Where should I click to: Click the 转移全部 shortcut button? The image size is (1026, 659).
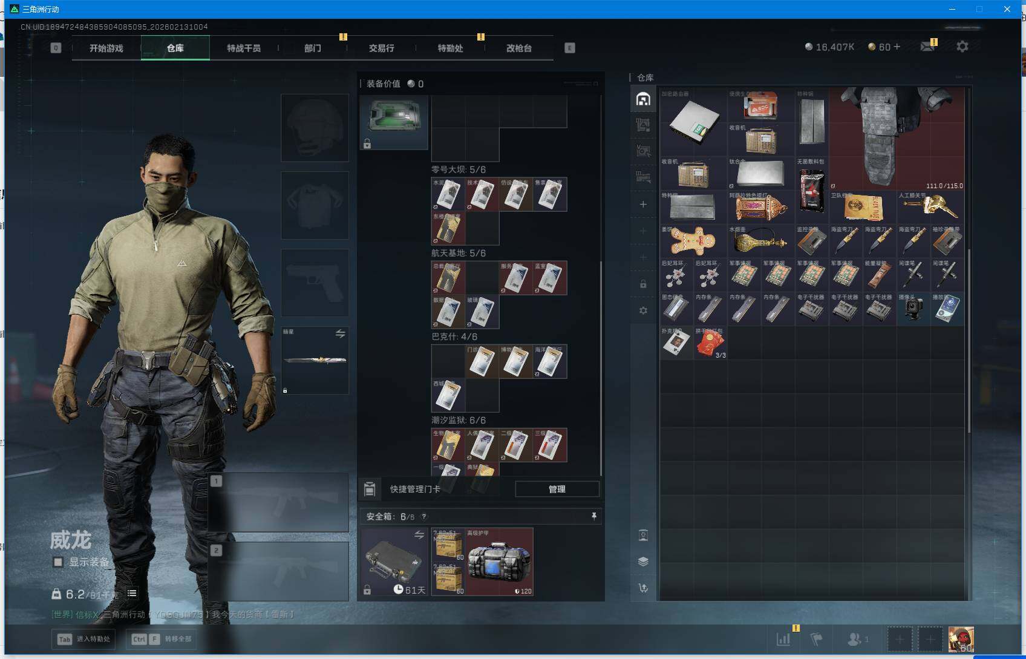[161, 639]
